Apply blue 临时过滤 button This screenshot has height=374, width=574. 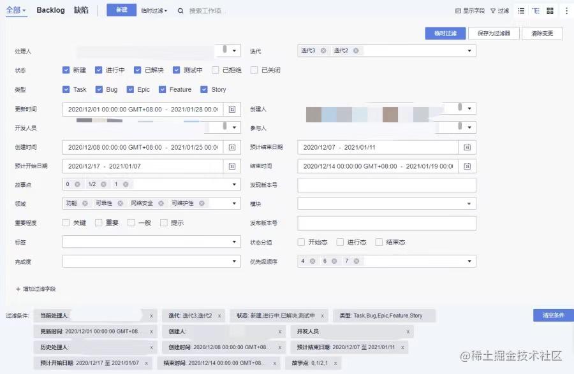coord(445,33)
